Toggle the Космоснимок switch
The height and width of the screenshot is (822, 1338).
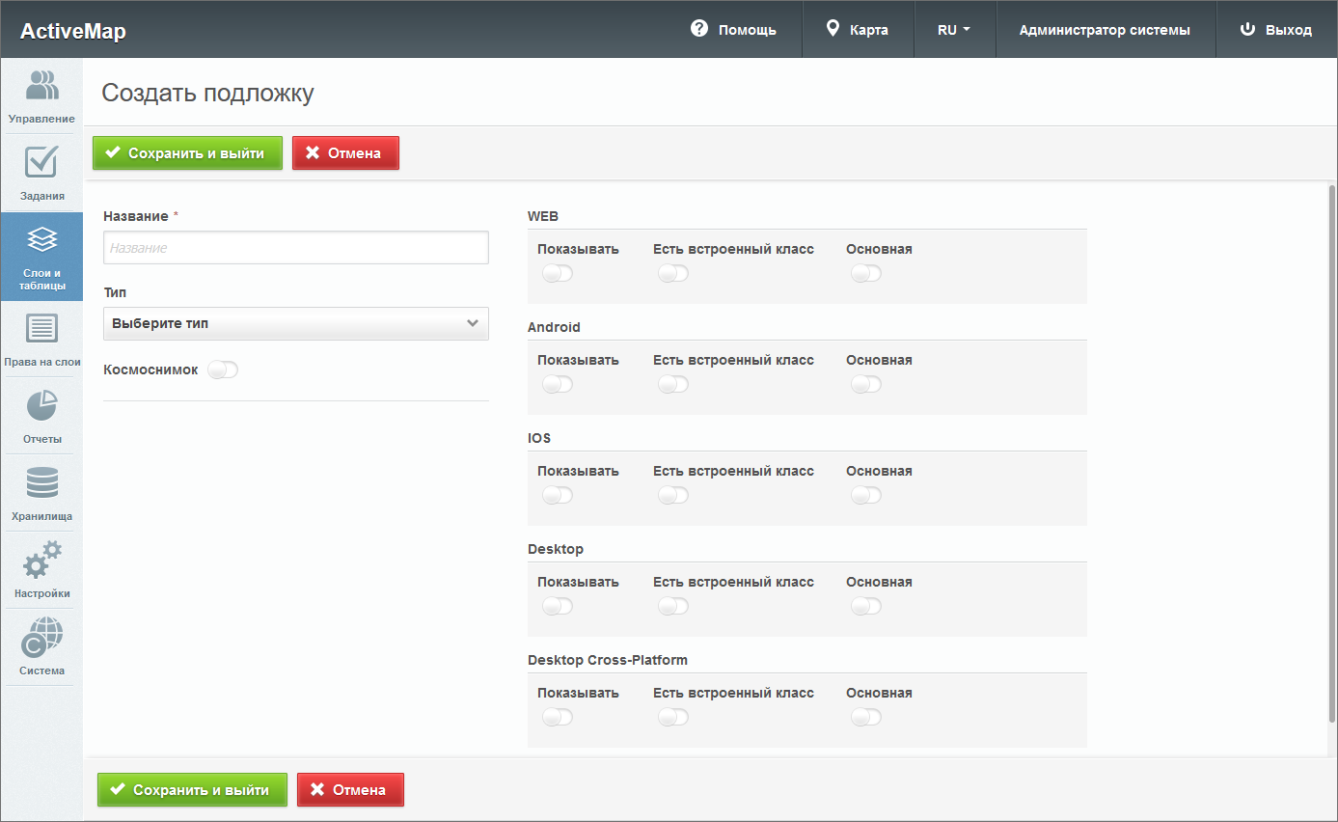point(222,370)
